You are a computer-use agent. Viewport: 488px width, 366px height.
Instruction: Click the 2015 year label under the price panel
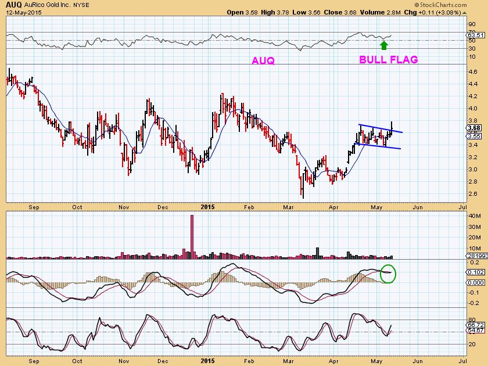[207, 207]
